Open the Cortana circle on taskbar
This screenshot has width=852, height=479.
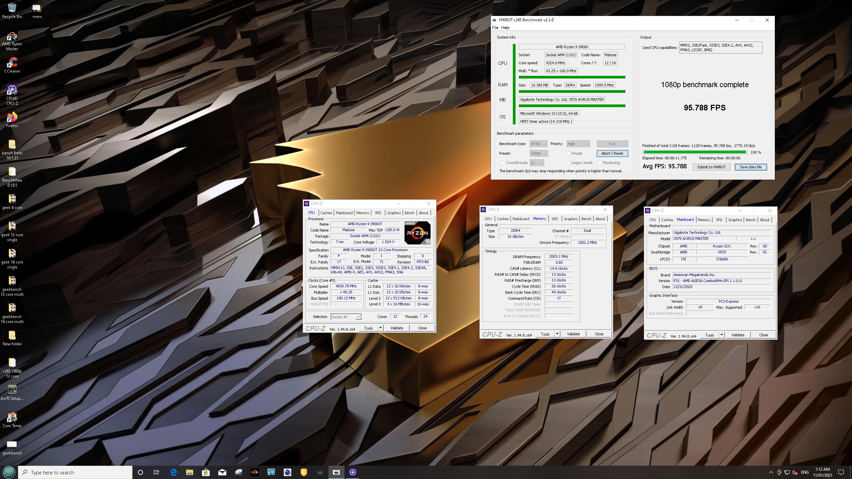click(140, 472)
